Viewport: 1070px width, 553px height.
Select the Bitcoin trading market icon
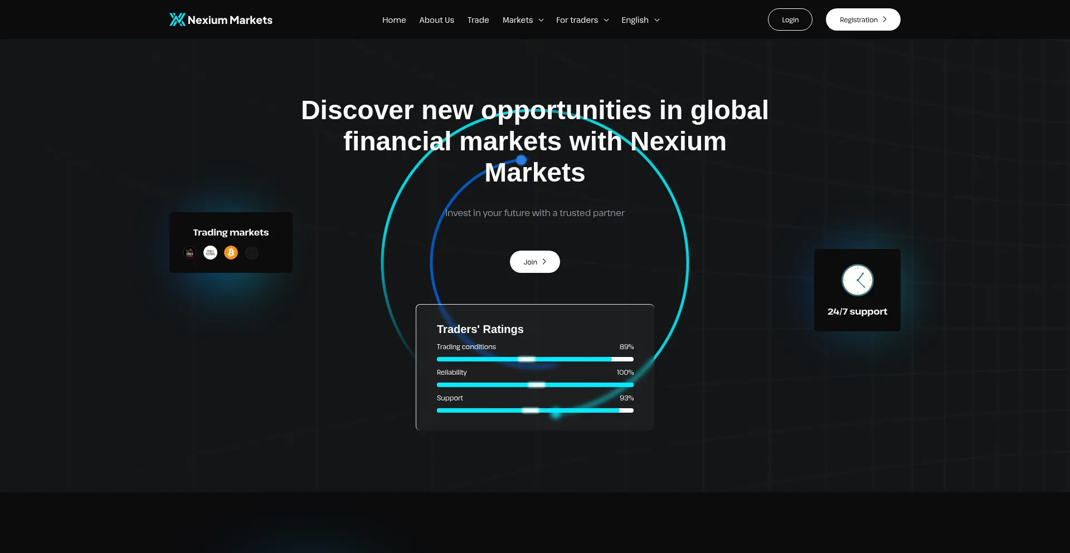coord(231,252)
